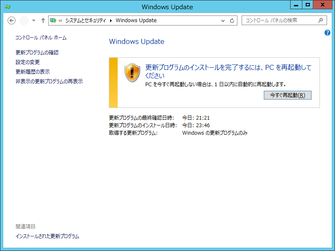Image resolution: width=335 pixels, height=251 pixels.
Task: Open the Help question mark icon
Action: [x=327, y=33]
